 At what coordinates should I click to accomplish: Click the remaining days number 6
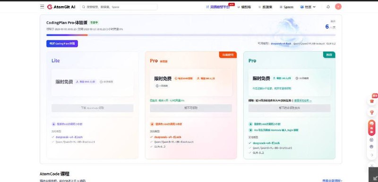(x=327, y=26)
